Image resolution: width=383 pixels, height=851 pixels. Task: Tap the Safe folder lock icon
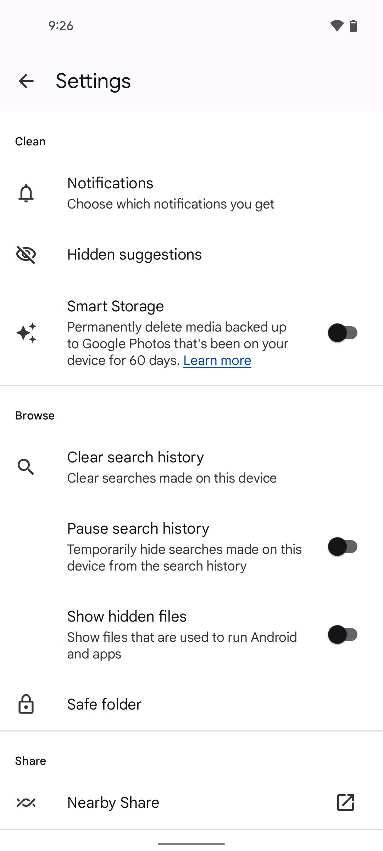coord(26,704)
